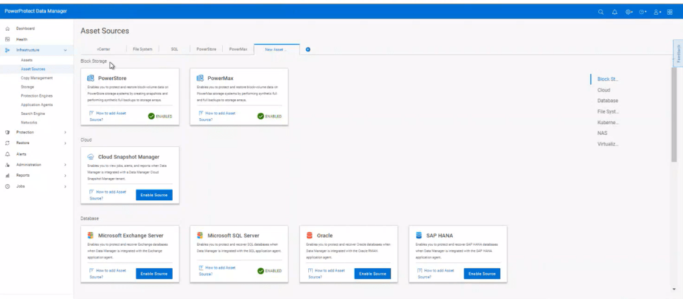Enable Source for Oracle
683x299 pixels.
click(373, 274)
